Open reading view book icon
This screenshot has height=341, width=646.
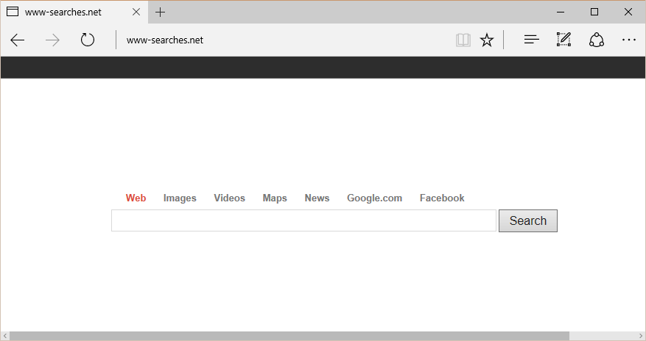point(463,40)
